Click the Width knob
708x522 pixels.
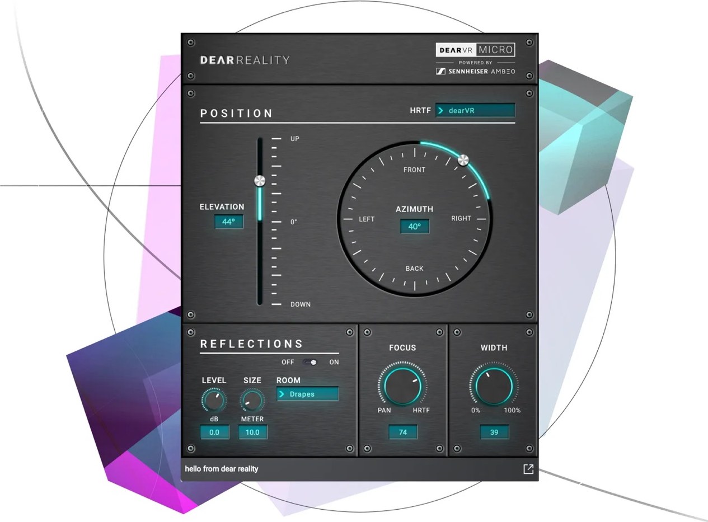(493, 387)
